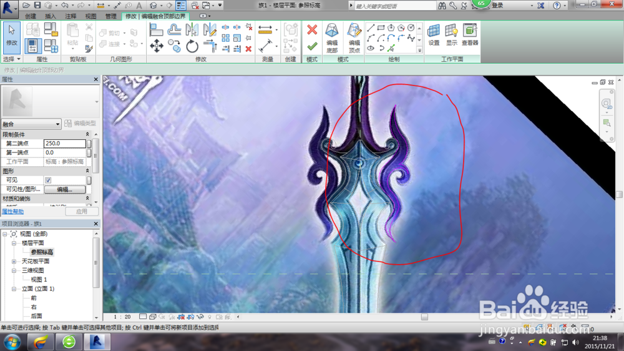Click the keyword search input box

point(395,6)
